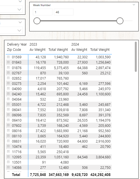Select the cell showing 277,596
140x179 pixels.
pyautogui.click(x=104, y=84)
